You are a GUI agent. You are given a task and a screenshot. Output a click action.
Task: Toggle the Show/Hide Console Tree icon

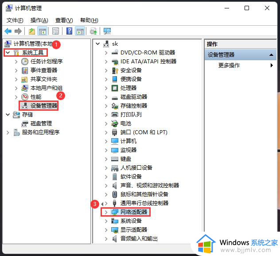[x=43, y=31]
